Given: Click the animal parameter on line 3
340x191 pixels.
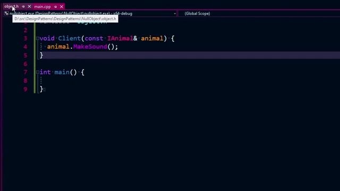Looking at the screenshot, I should point(152,38).
